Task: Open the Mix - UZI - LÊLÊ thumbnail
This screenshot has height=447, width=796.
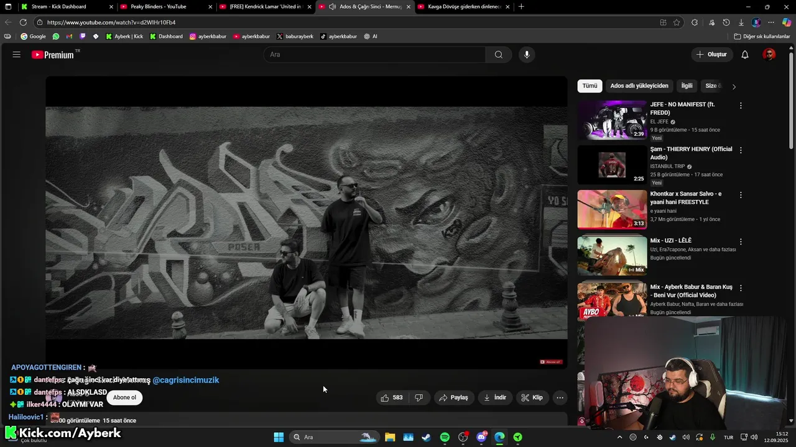Action: pyautogui.click(x=612, y=256)
